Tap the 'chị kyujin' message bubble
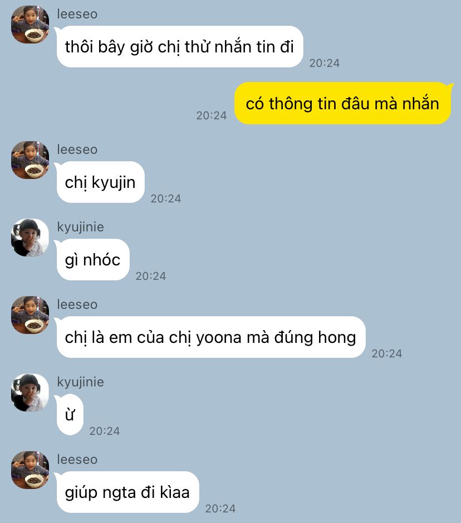Viewport: 461px width, 523px height. click(x=100, y=182)
